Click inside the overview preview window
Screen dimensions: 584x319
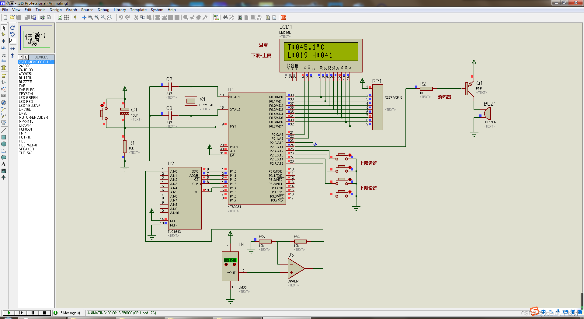[x=36, y=38]
